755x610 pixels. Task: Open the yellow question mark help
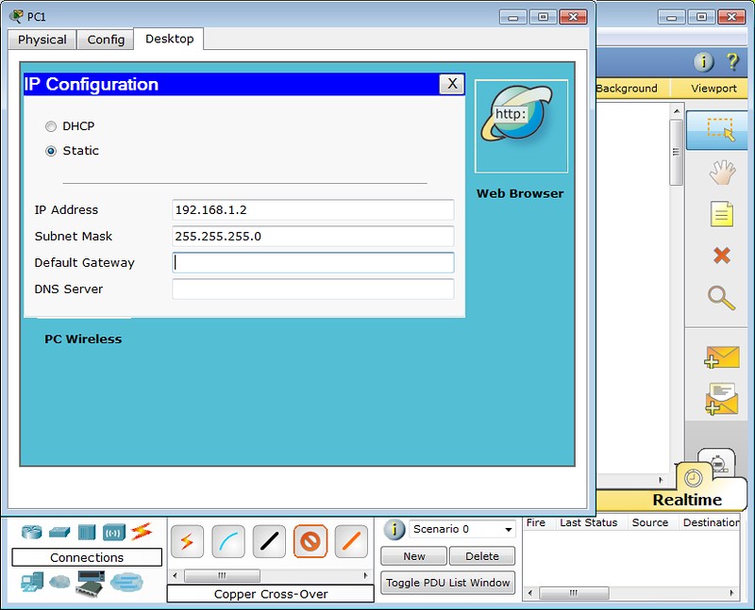(x=732, y=61)
